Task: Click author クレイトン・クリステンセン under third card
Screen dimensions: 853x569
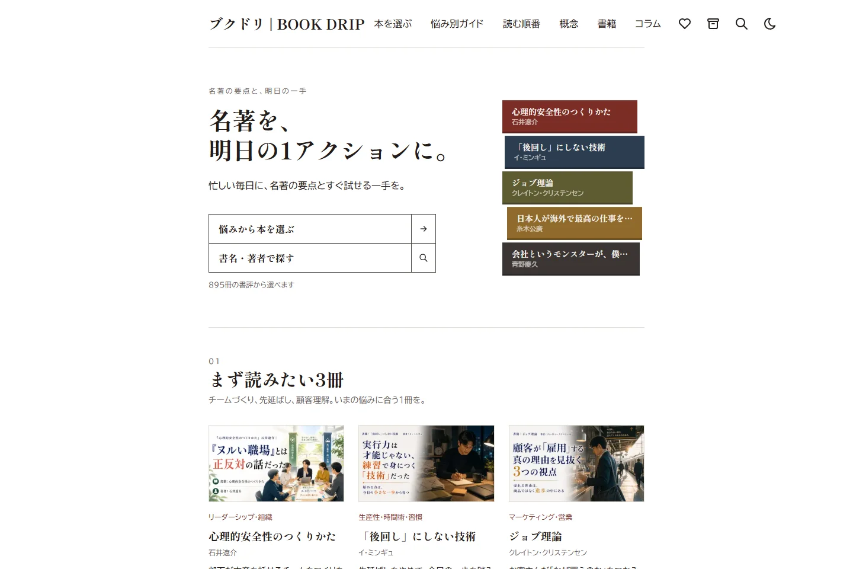Action: tap(547, 552)
